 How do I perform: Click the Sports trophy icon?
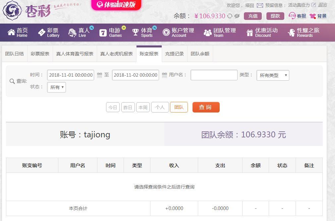tap(136, 33)
